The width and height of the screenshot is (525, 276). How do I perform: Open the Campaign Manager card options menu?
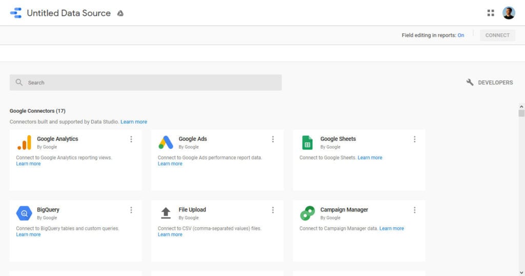click(x=414, y=210)
